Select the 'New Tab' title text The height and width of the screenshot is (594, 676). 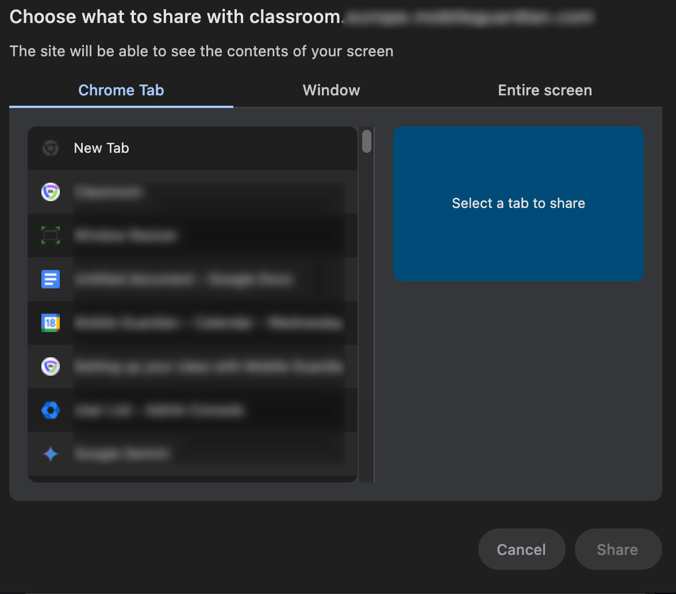coord(102,148)
